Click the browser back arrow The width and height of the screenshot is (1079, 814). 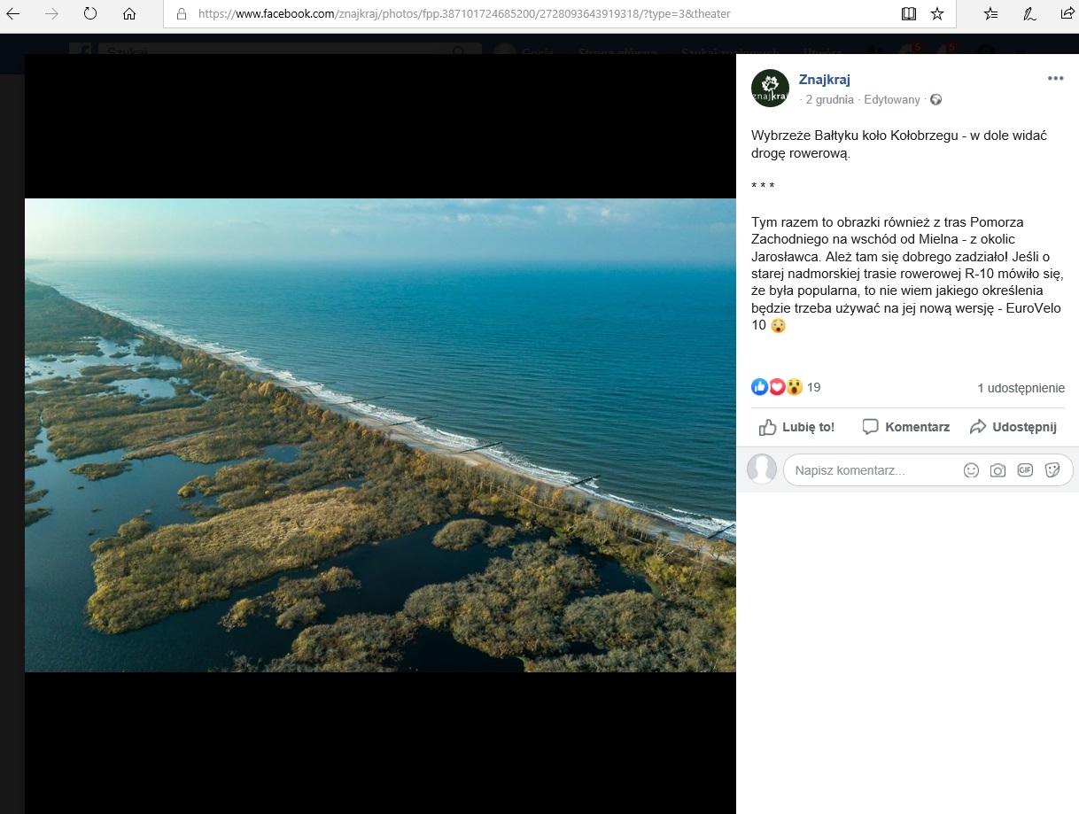(13, 14)
